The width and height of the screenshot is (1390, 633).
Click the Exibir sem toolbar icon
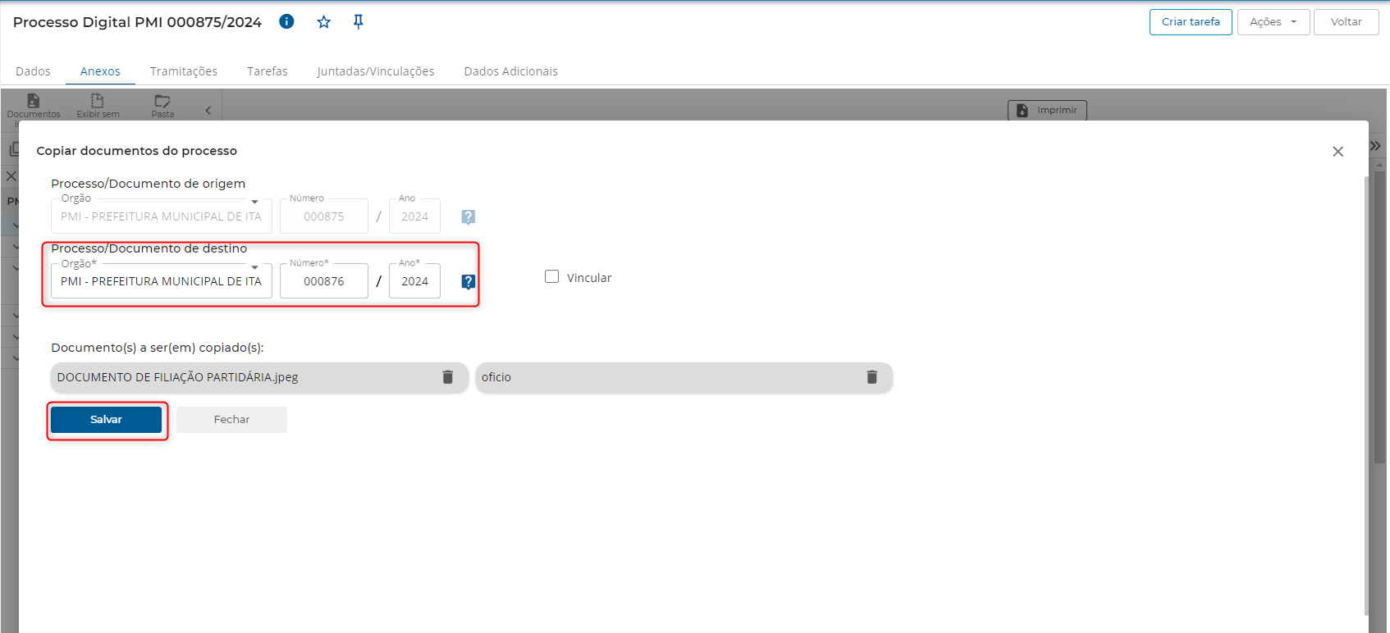[98, 102]
